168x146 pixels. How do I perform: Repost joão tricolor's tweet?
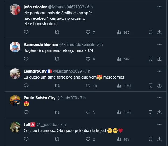point(57,32)
